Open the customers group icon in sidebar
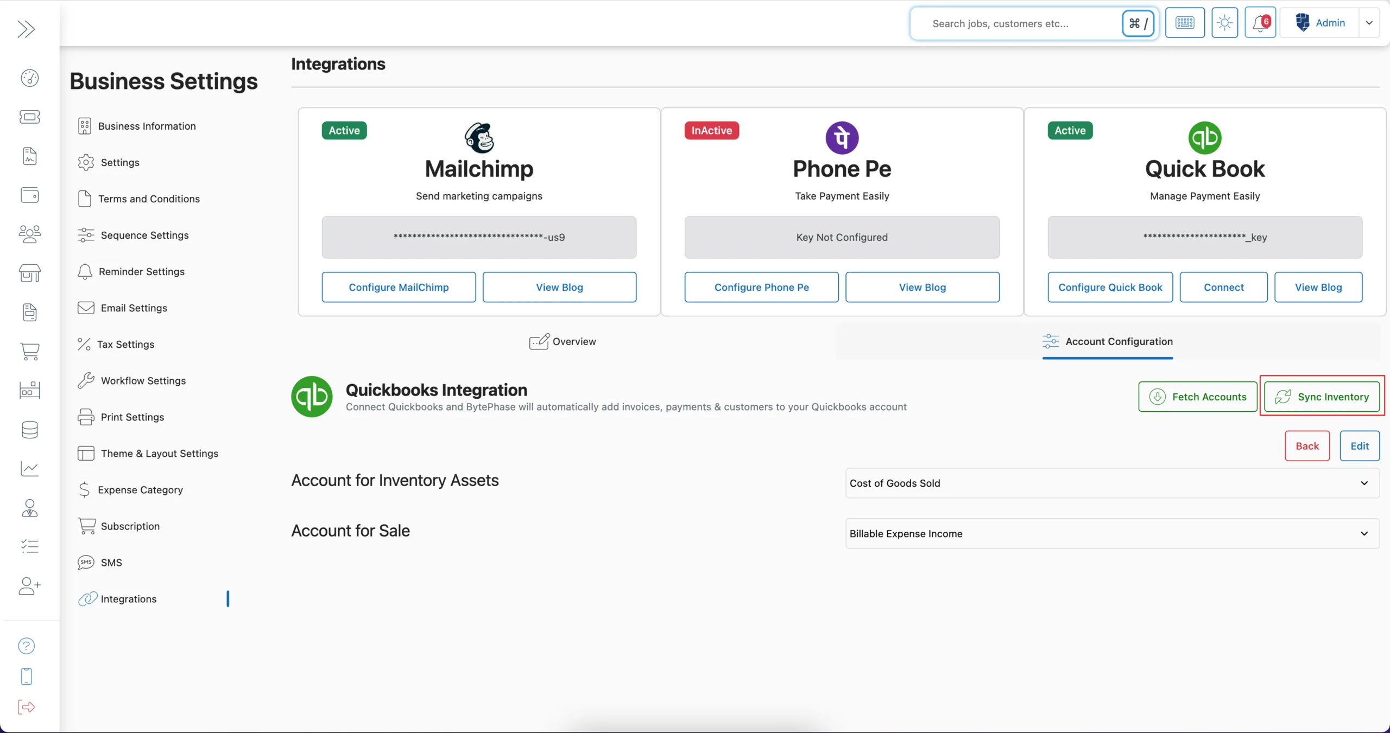This screenshot has height=733, width=1390. coord(30,234)
